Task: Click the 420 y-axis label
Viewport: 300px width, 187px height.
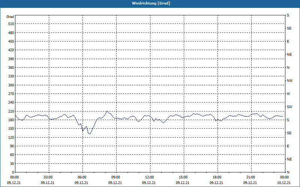Action: pyautogui.click(x=11, y=50)
